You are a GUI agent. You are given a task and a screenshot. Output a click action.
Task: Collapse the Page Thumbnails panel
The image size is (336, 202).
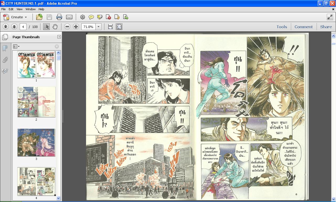[59, 37]
